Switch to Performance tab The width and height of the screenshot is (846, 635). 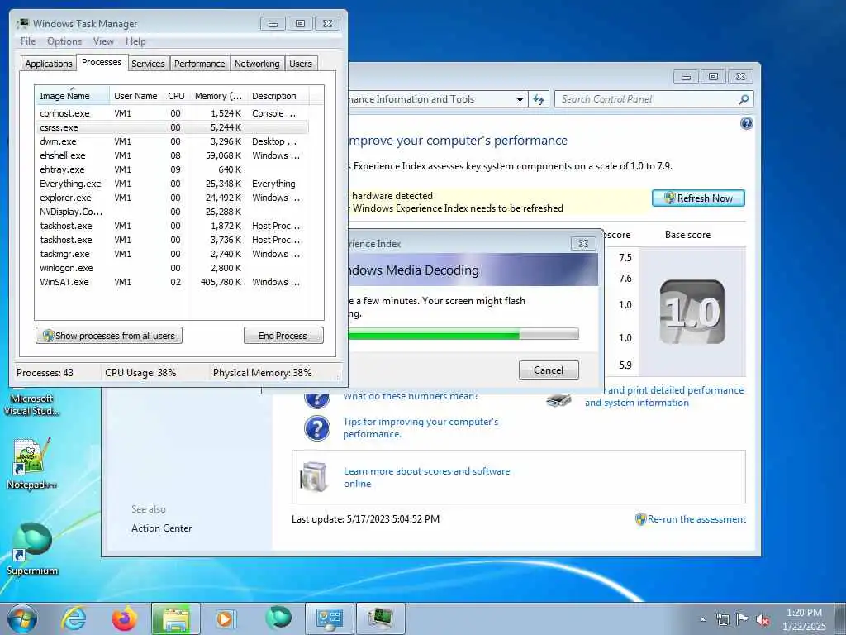pos(200,64)
